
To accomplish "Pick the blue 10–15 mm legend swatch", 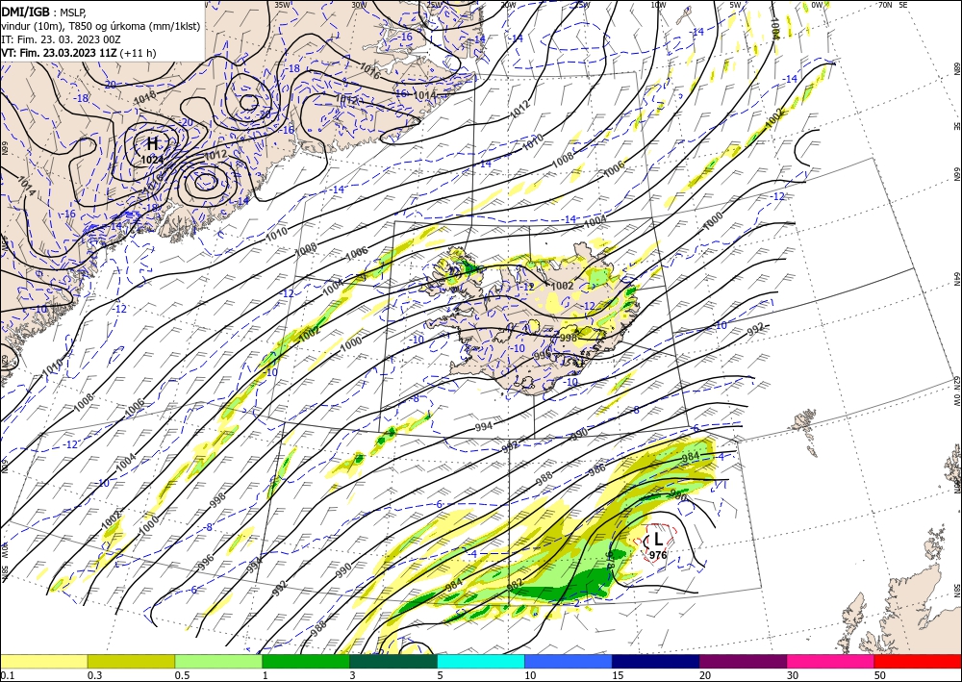I will click(x=569, y=662).
